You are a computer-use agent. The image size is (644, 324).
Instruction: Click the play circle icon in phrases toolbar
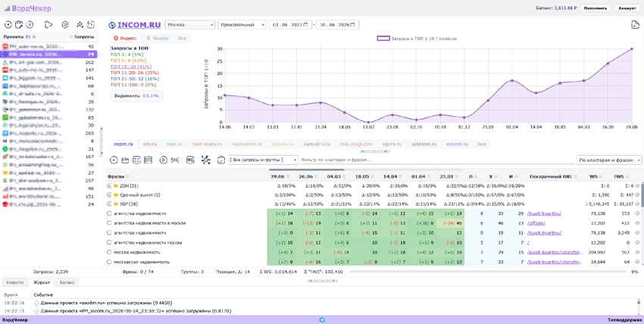pyautogui.click(x=163, y=160)
